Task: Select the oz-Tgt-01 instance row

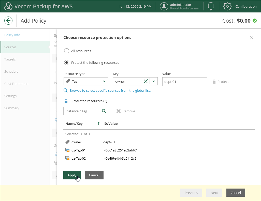Action: point(159,150)
